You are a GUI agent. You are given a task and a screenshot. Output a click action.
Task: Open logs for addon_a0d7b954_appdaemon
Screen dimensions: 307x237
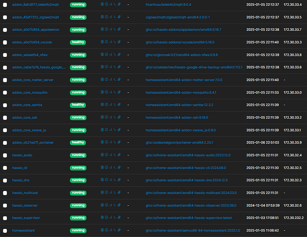(x=102, y=29)
